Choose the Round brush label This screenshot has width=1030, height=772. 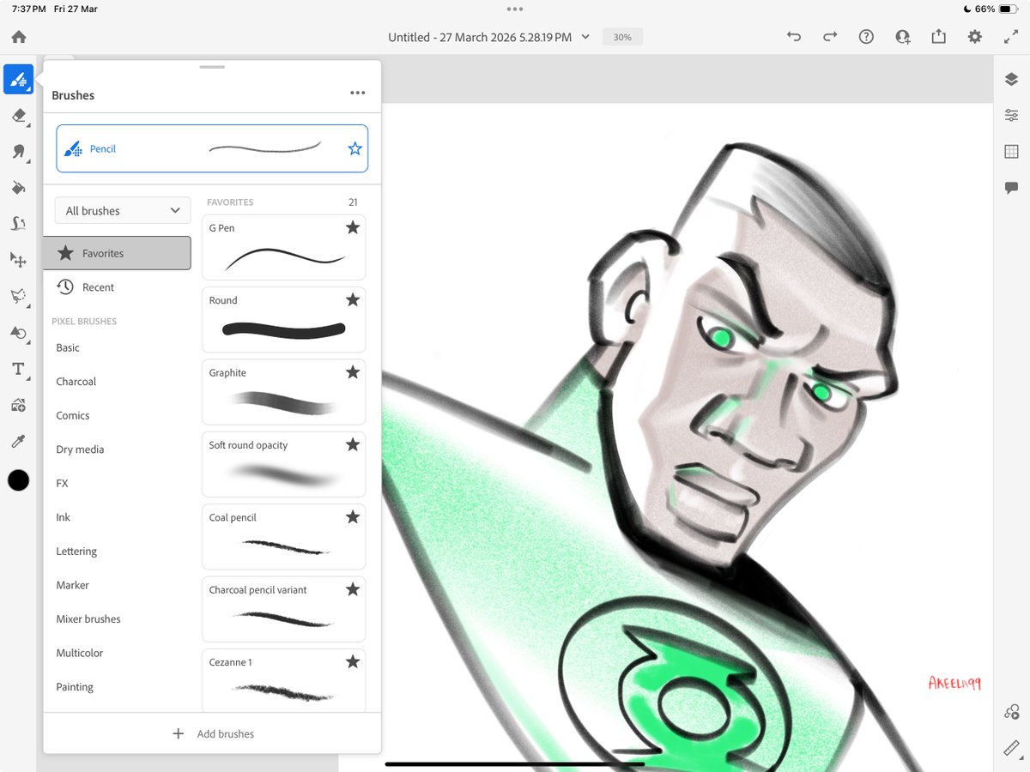point(223,300)
